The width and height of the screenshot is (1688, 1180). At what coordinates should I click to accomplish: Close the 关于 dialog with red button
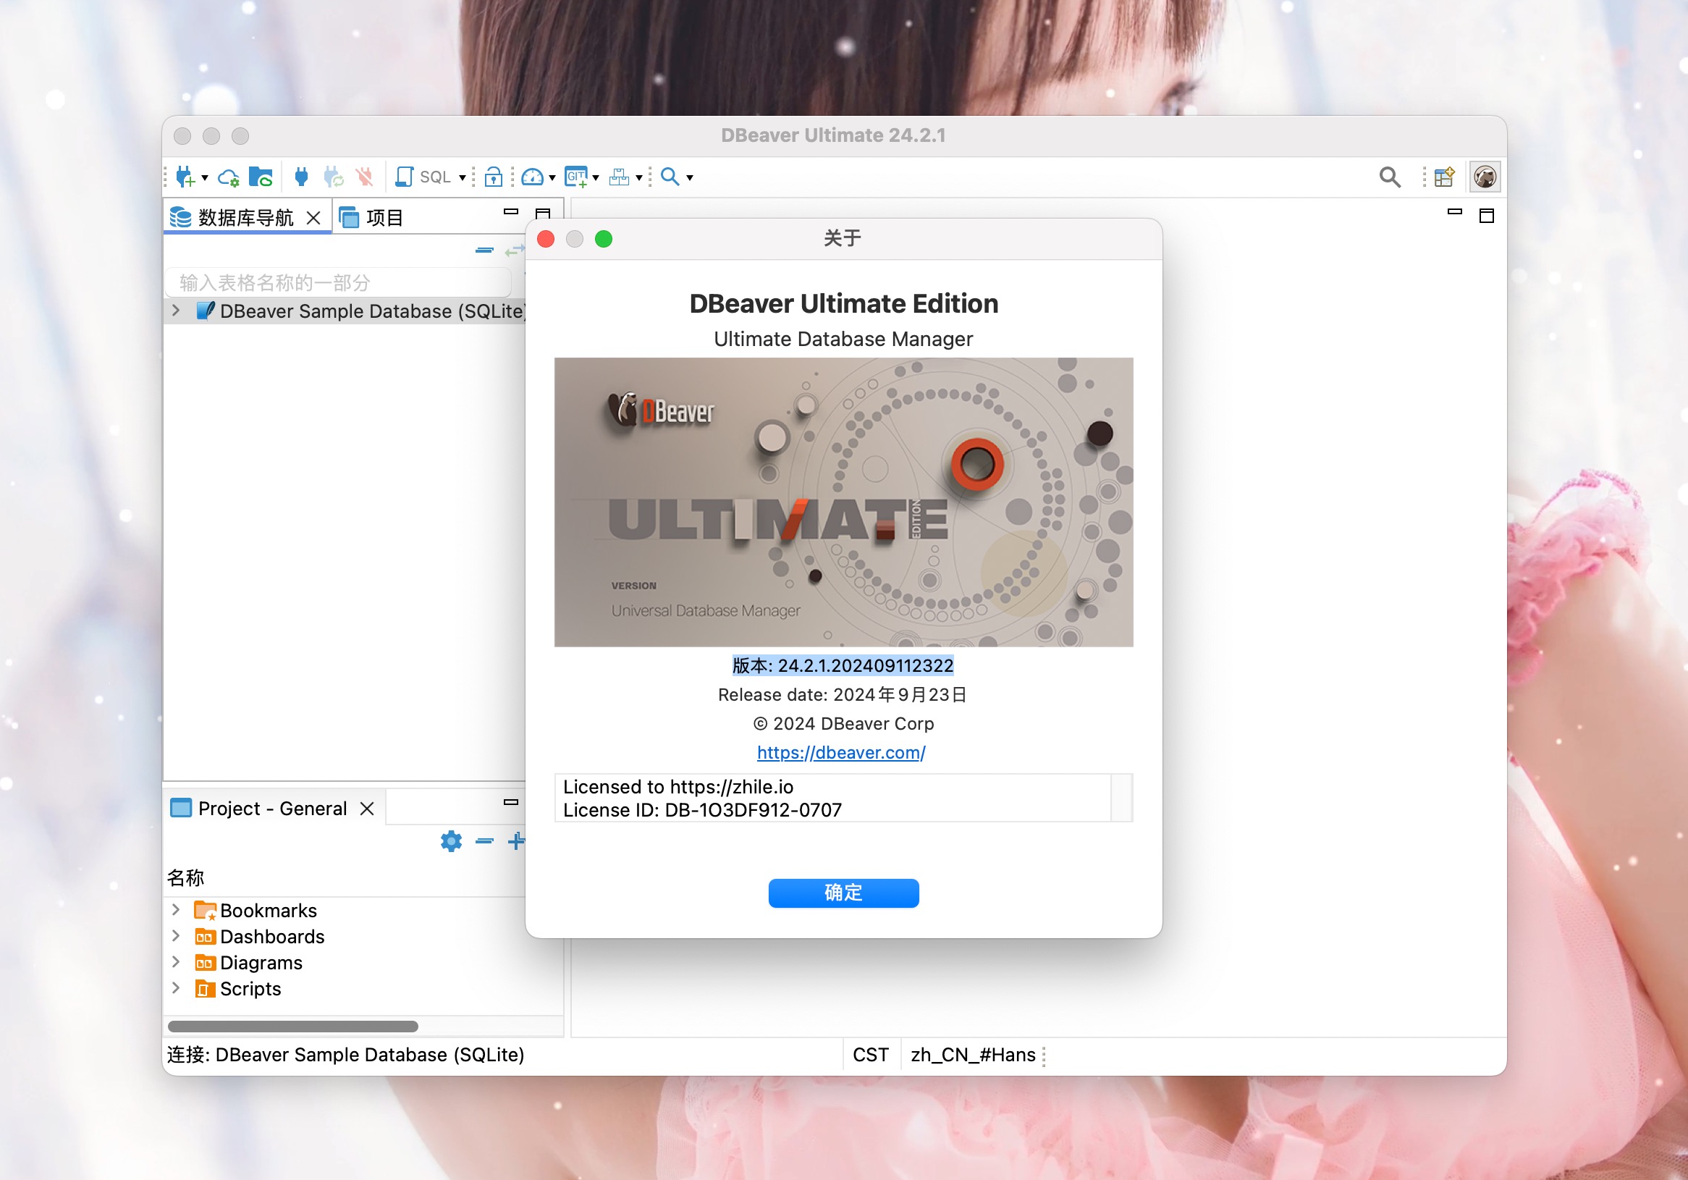point(546,239)
